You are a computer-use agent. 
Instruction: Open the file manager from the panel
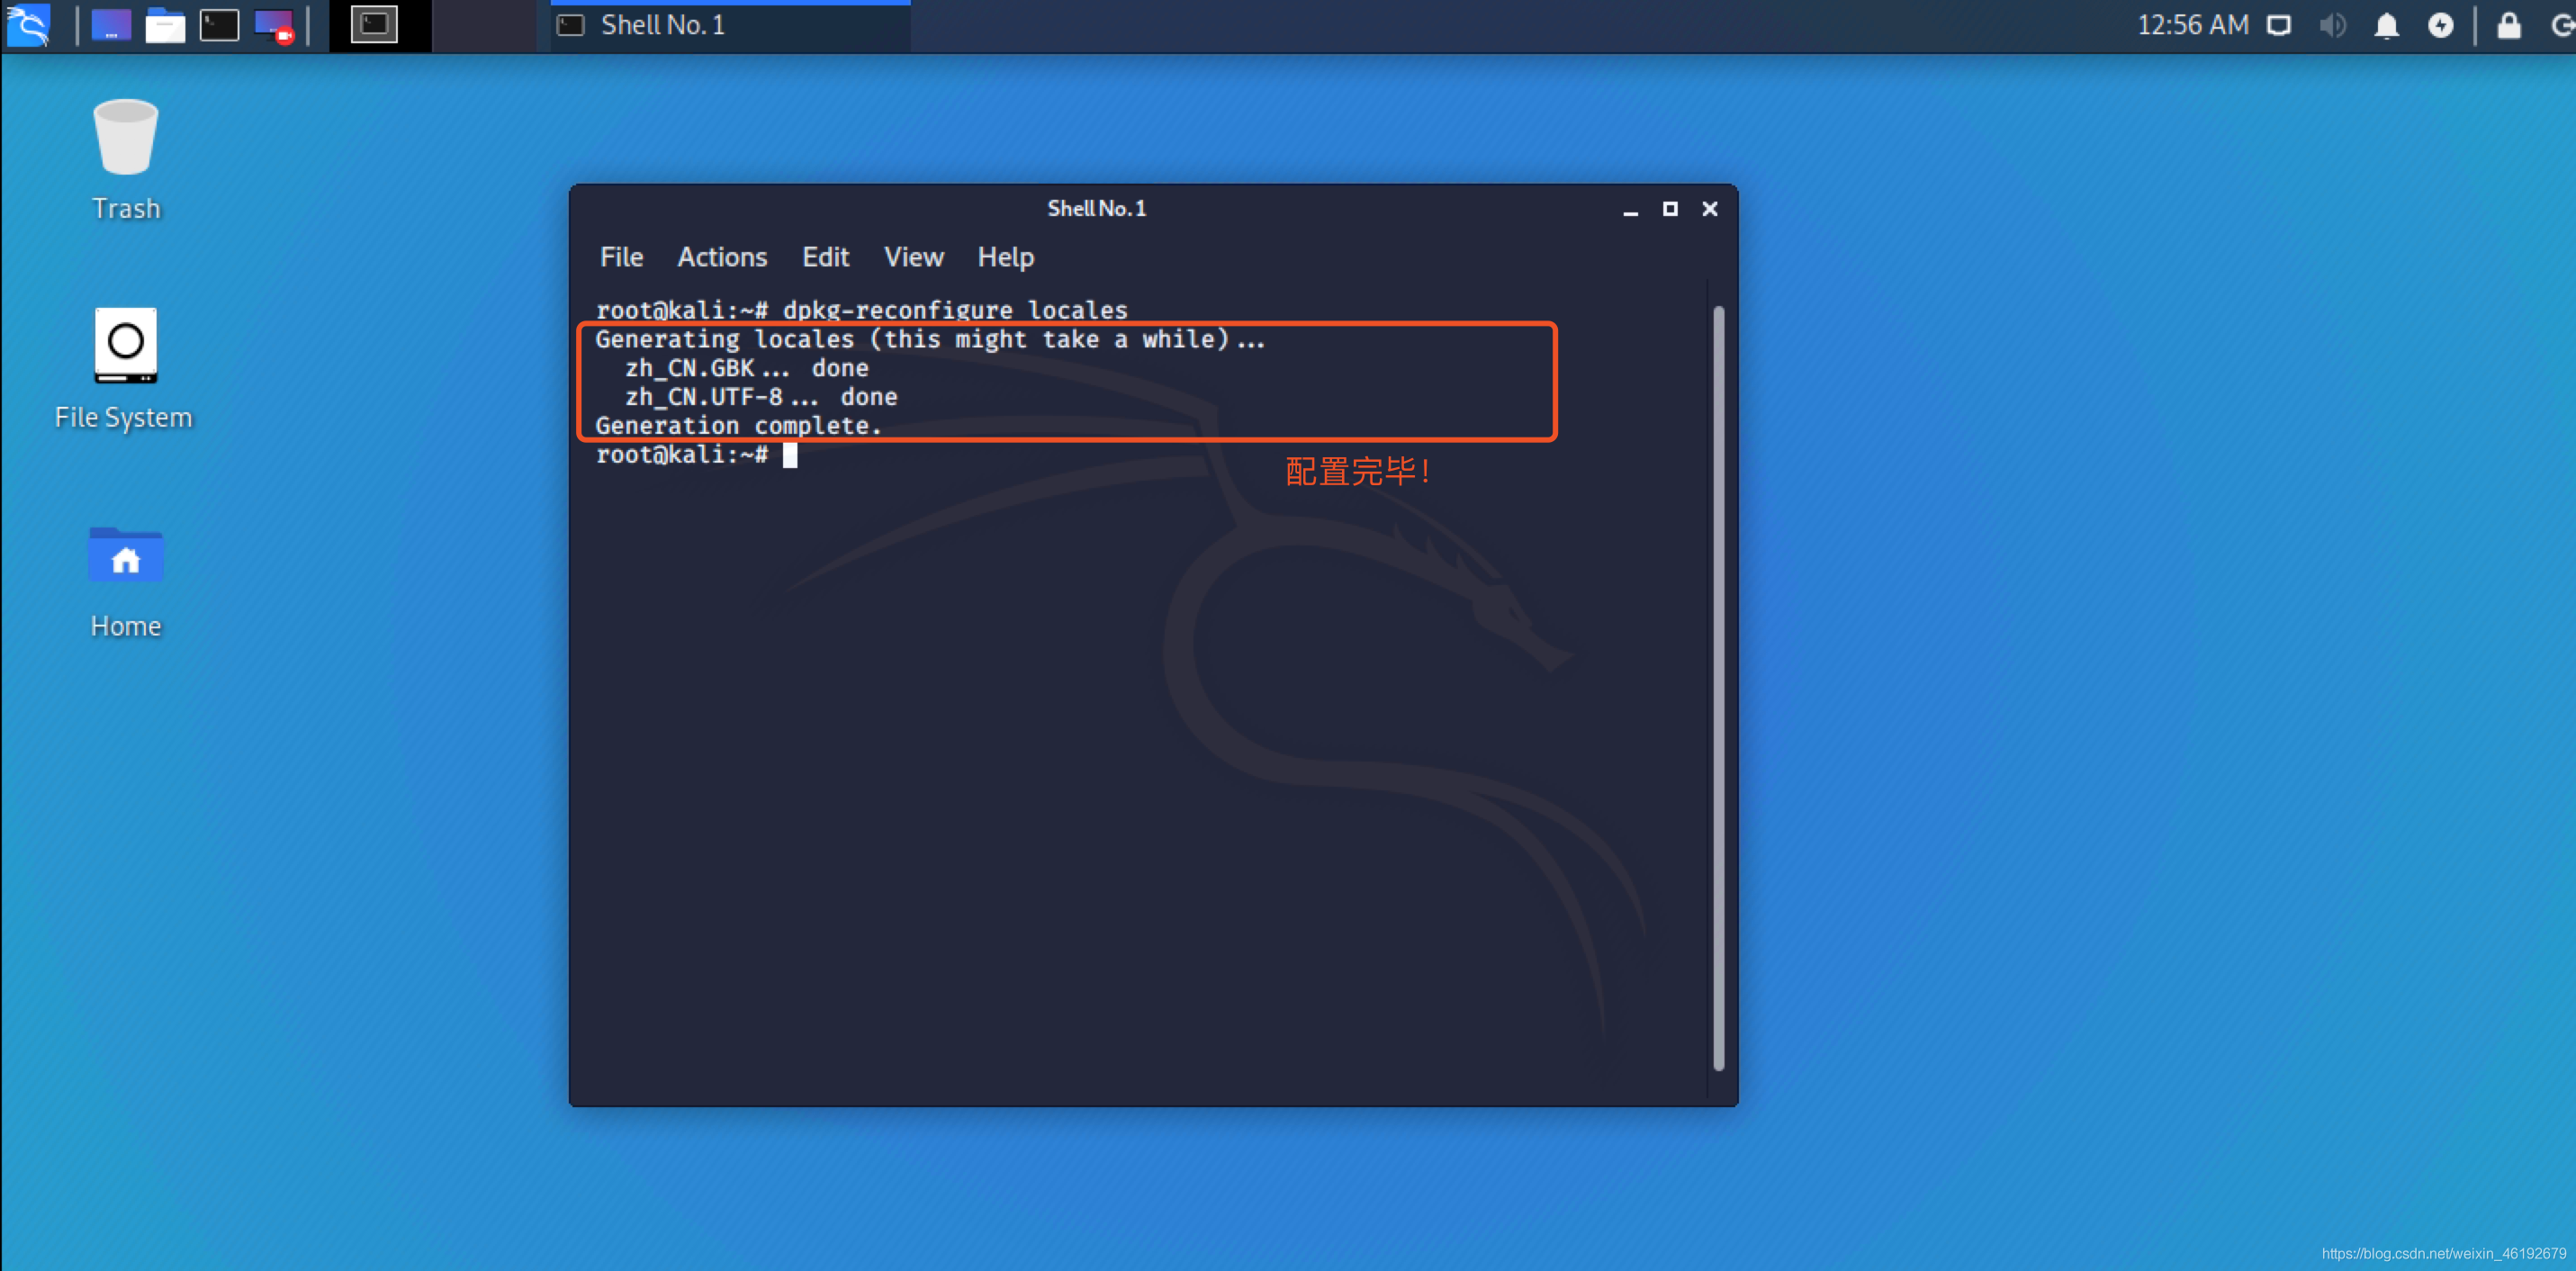click(165, 25)
